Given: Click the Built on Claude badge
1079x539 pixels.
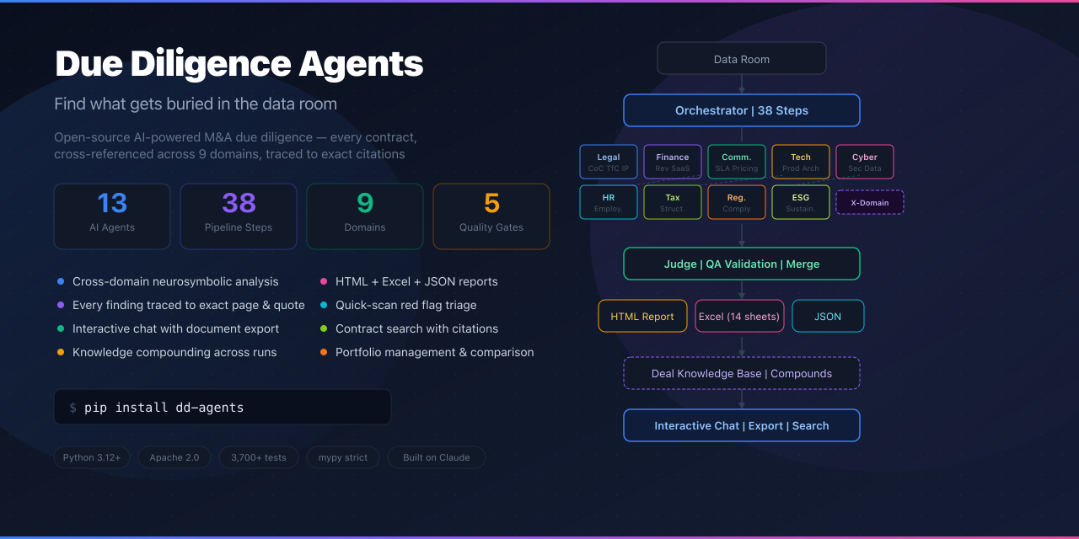Looking at the screenshot, I should click(x=437, y=457).
